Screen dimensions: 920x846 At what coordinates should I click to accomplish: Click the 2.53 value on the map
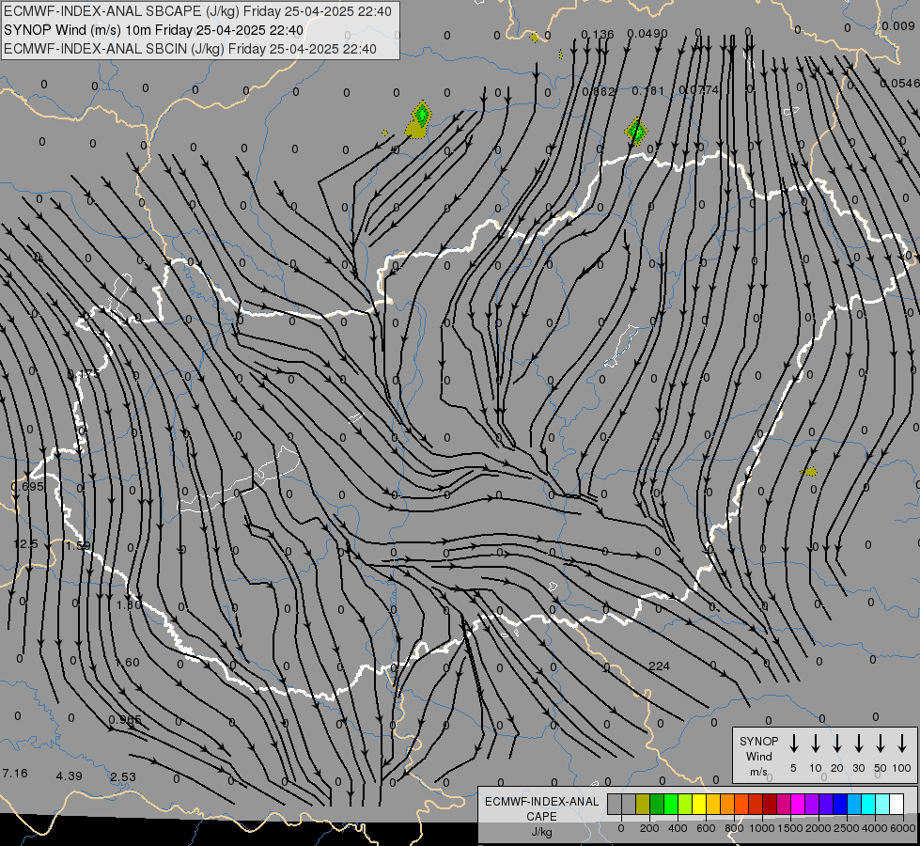pos(123,777)
